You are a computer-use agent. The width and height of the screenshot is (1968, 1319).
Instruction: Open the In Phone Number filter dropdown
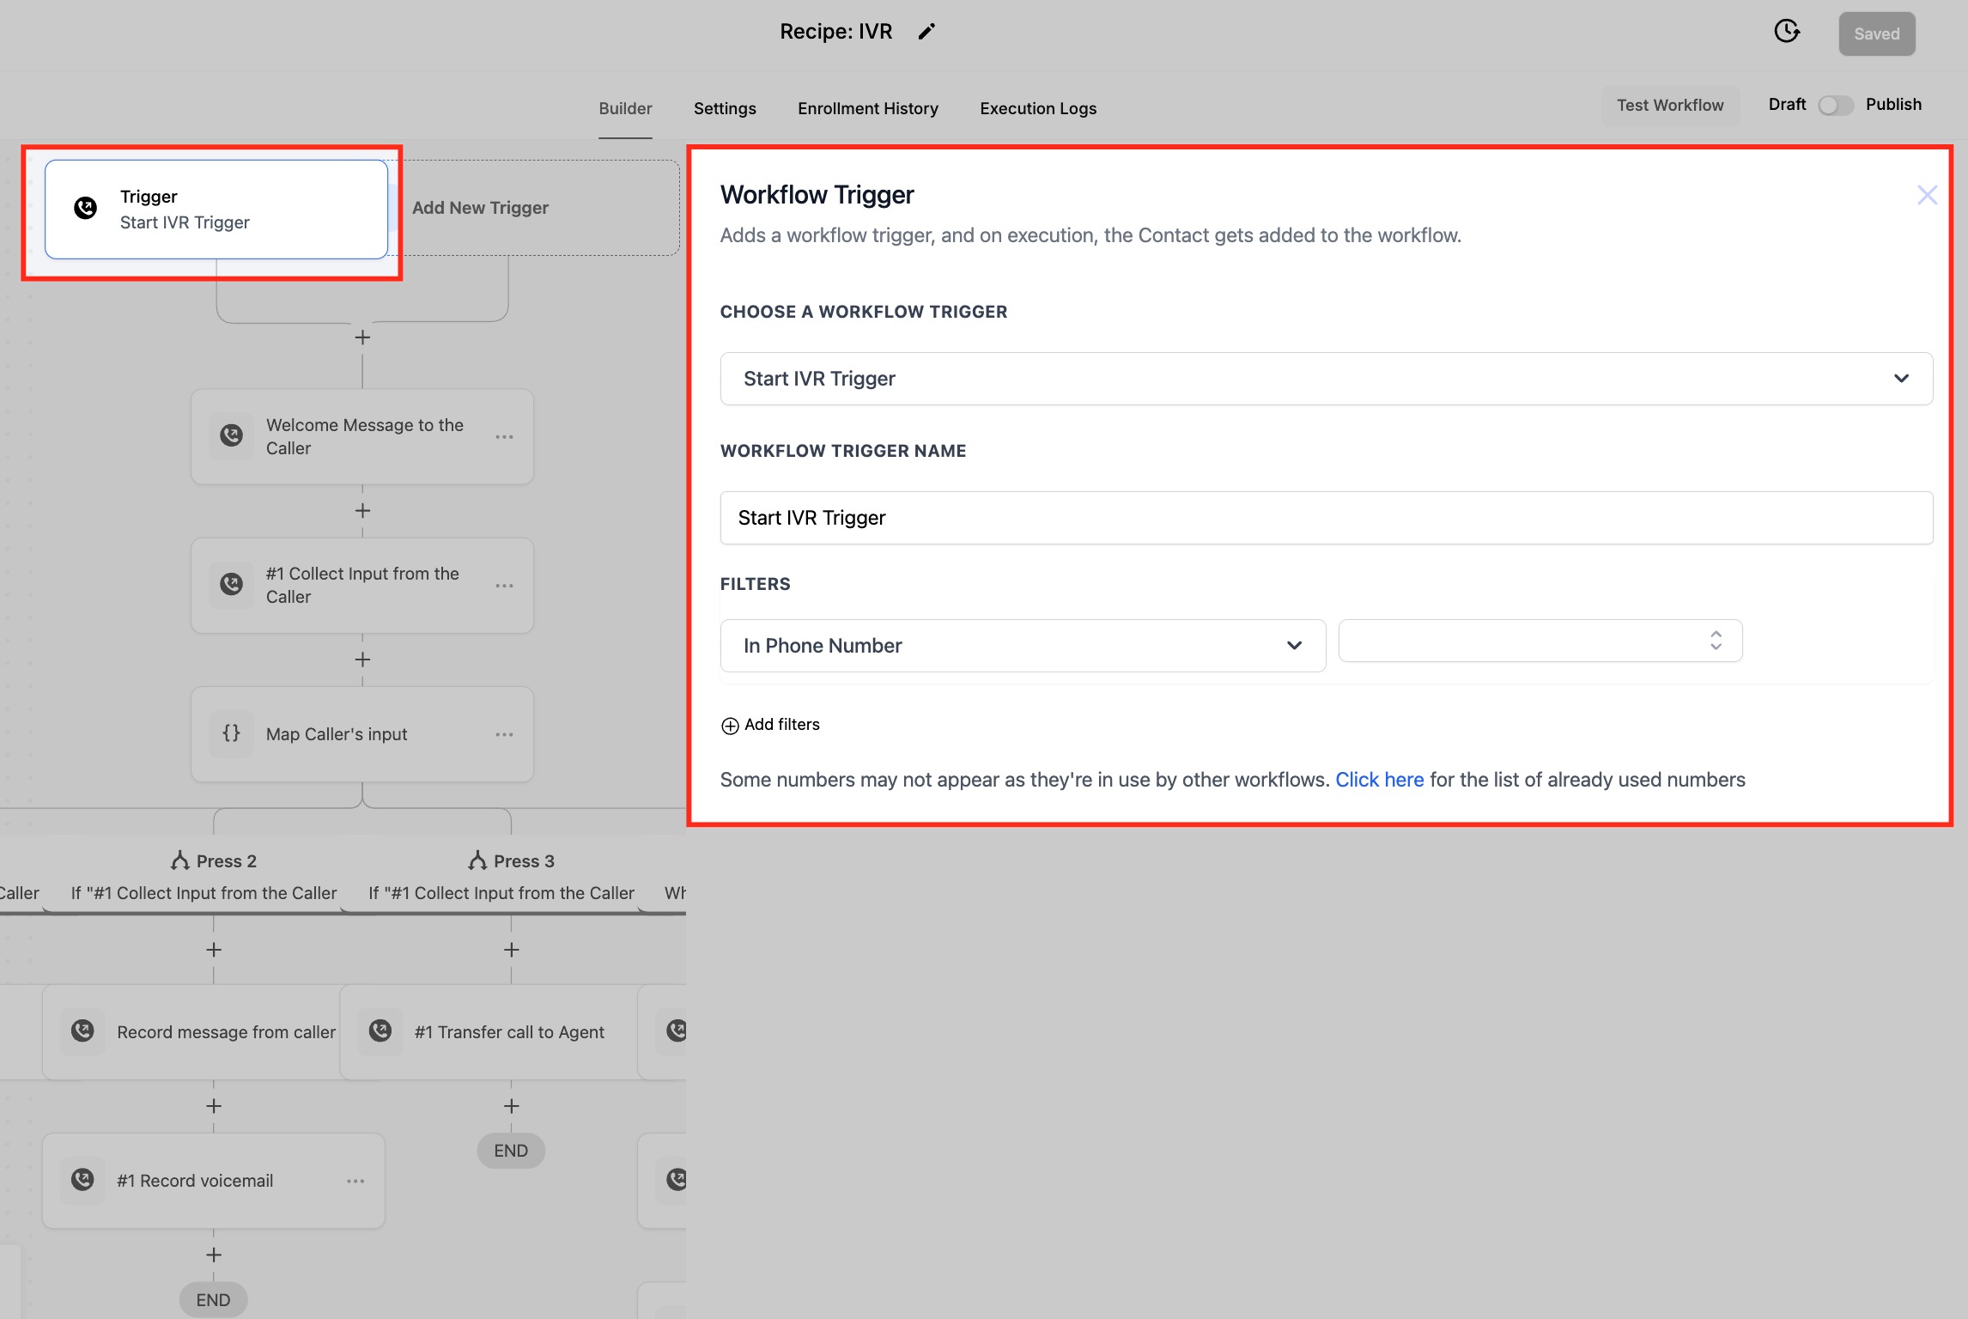point(1022,646)
